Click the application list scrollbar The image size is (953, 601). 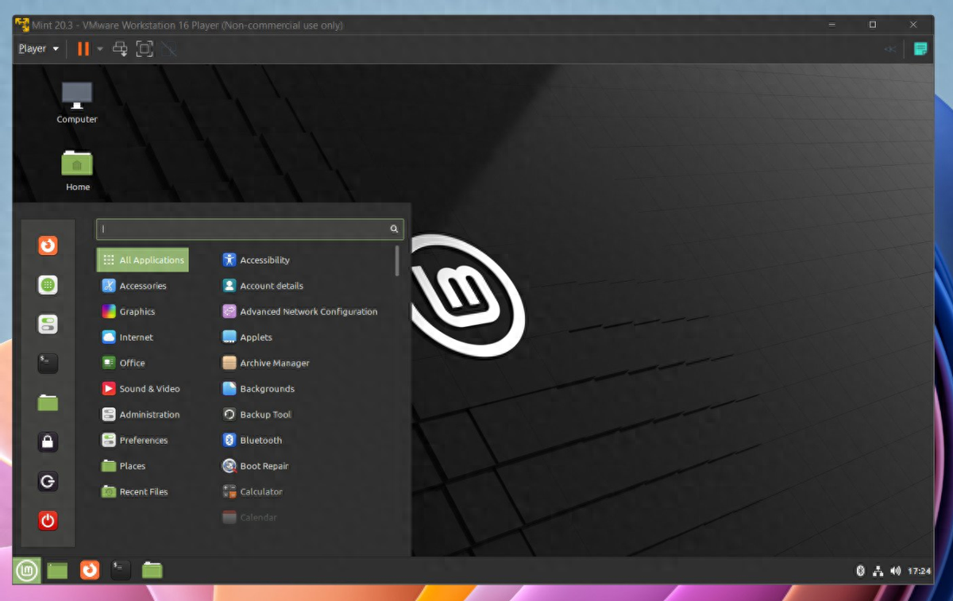(x=397, y=260)
